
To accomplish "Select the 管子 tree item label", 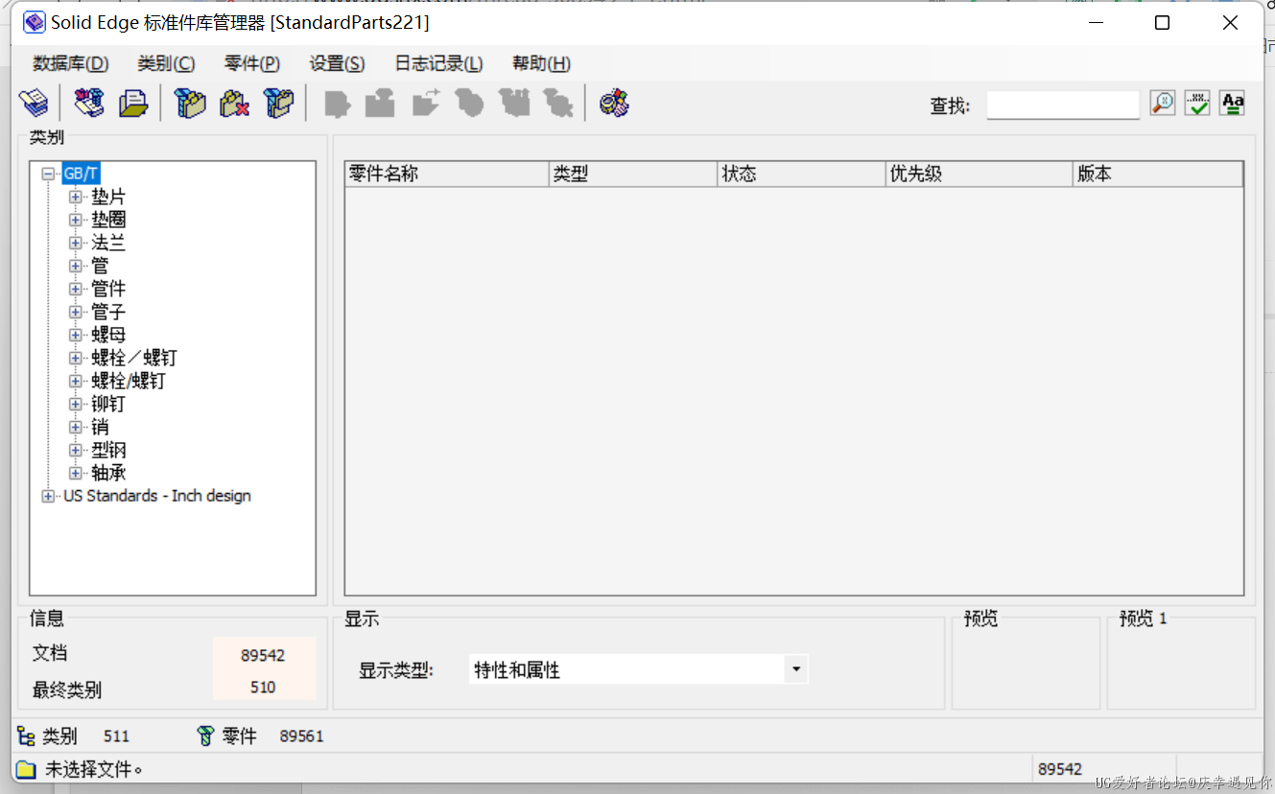I will click(108, 313).
